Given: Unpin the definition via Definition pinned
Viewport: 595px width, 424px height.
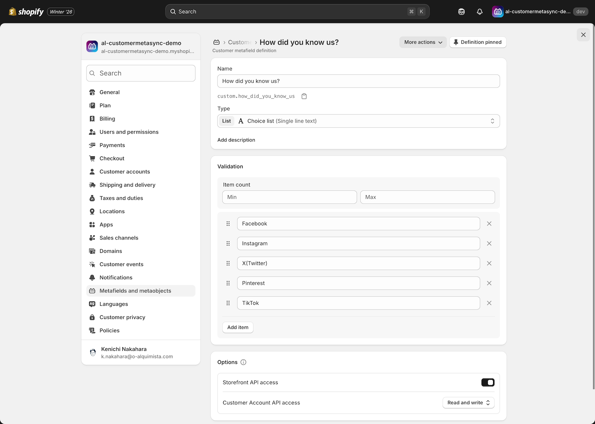Looking at the screenshot, I should click(x=478, y=42).
